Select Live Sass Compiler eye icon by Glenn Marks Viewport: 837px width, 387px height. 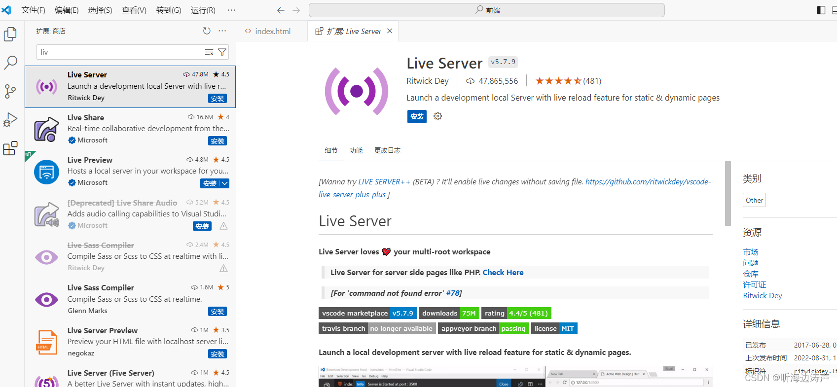tap(46, 299)
